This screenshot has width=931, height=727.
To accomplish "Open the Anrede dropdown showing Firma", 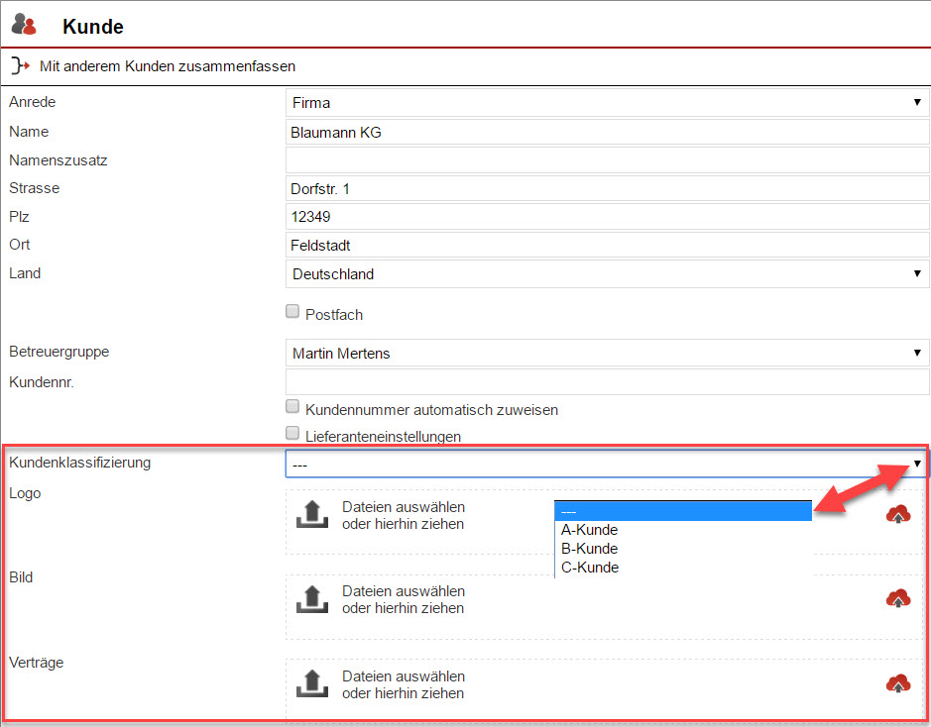I will pos(607,103).
